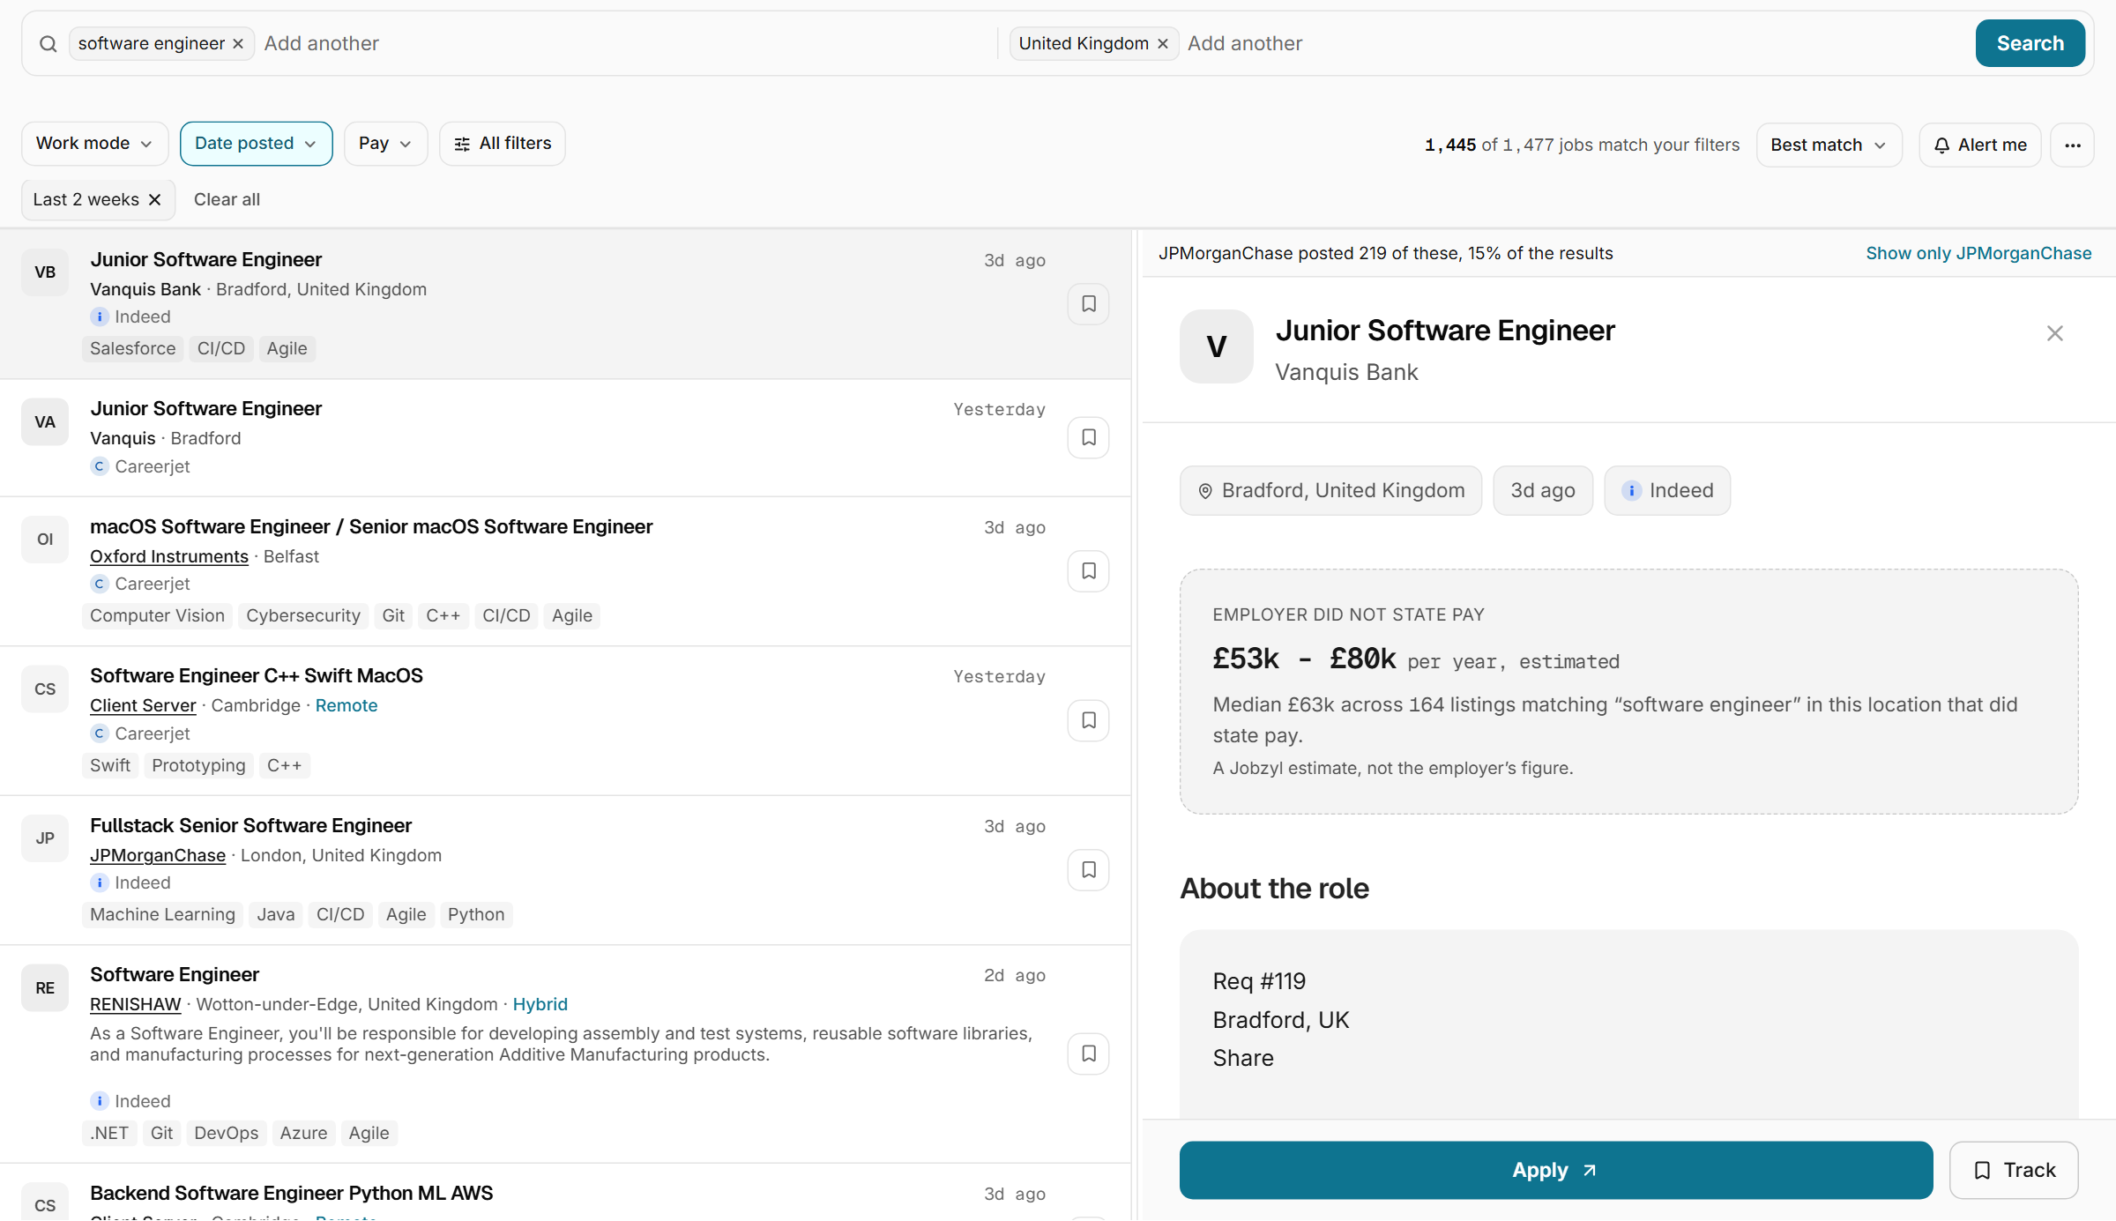
Task: Remove the United Kingdom location chip
Action: tap(1163, 43)
